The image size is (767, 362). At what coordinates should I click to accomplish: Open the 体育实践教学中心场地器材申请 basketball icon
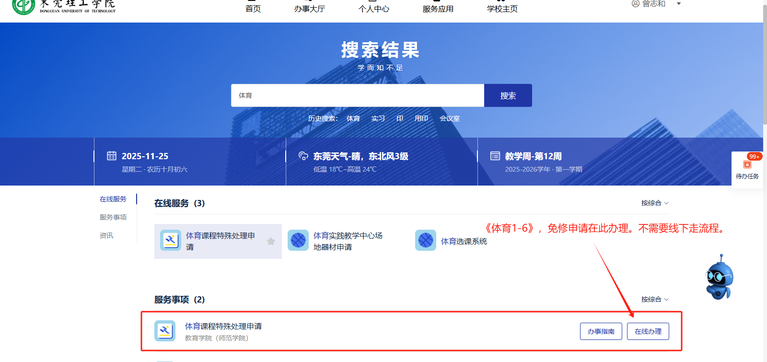[298, 240]
